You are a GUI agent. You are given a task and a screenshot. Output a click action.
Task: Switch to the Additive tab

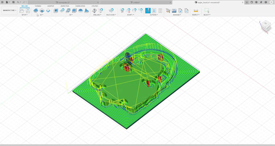pos(51,6)
